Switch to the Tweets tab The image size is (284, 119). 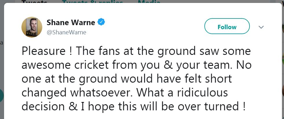coord(35,2)
